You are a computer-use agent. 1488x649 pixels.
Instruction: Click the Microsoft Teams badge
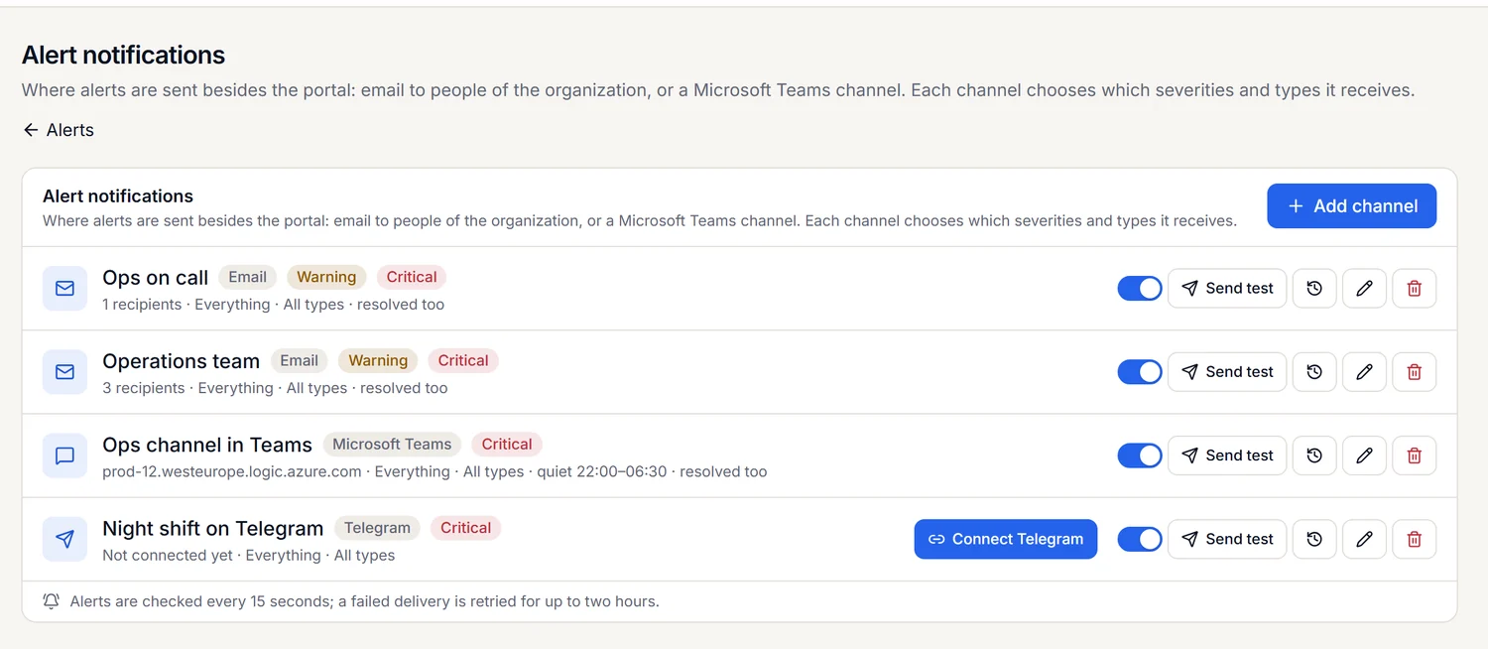coord(392,445)
